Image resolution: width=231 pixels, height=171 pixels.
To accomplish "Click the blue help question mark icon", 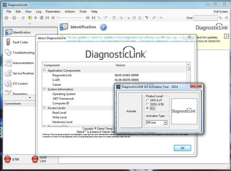I will click(x=103, y=27).
